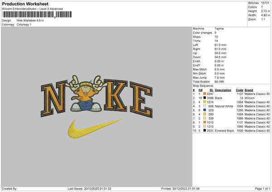The width and height of the screenshot is (272, 192).
Task: Select the 'Created By:' footer label
Action: (10, 188)
